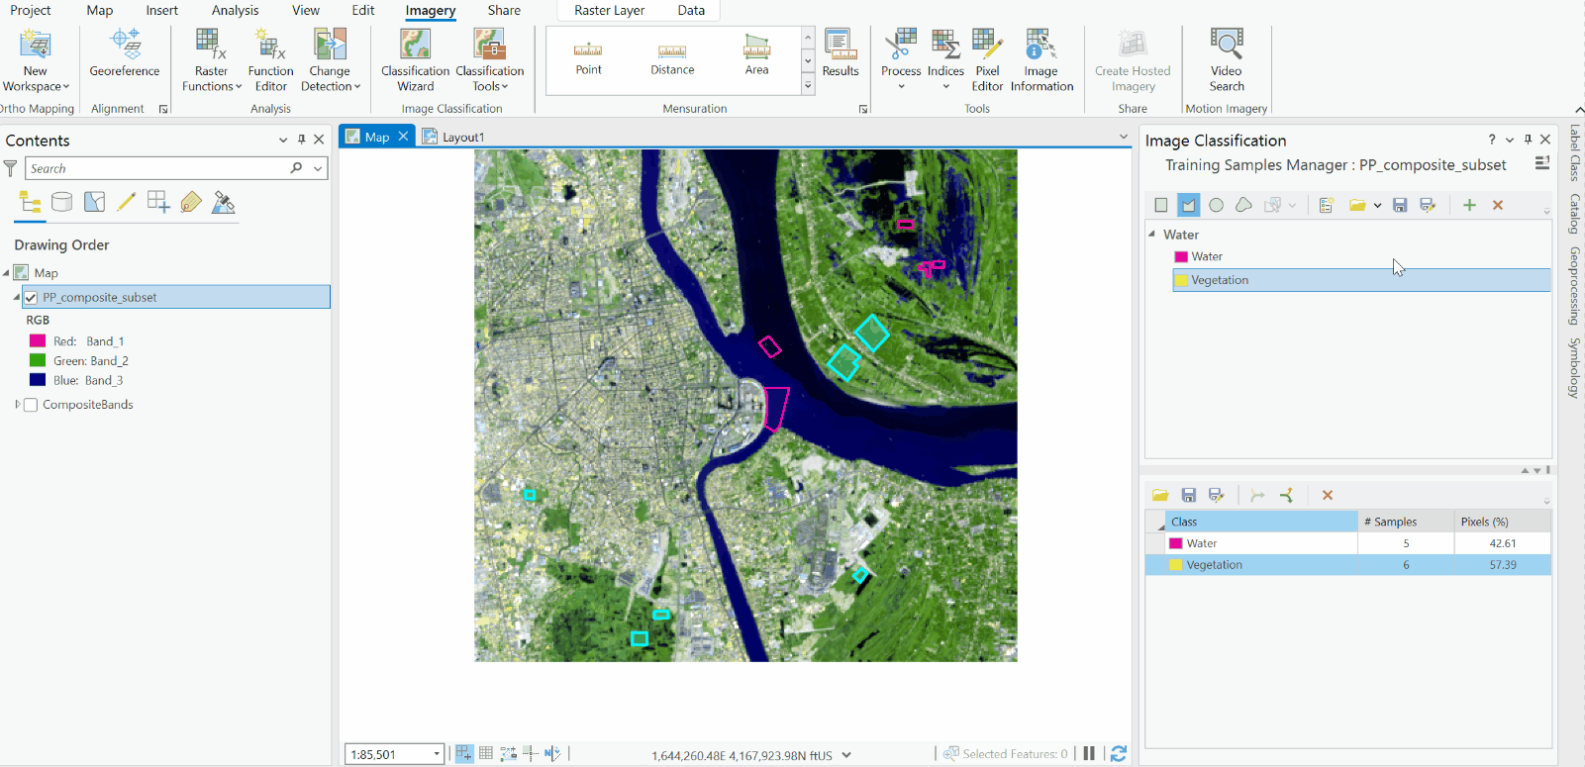1585x767 pixels.
Task: Switch Contents to List By Selection
Action: pyautogui.click(x=94, y=203)
